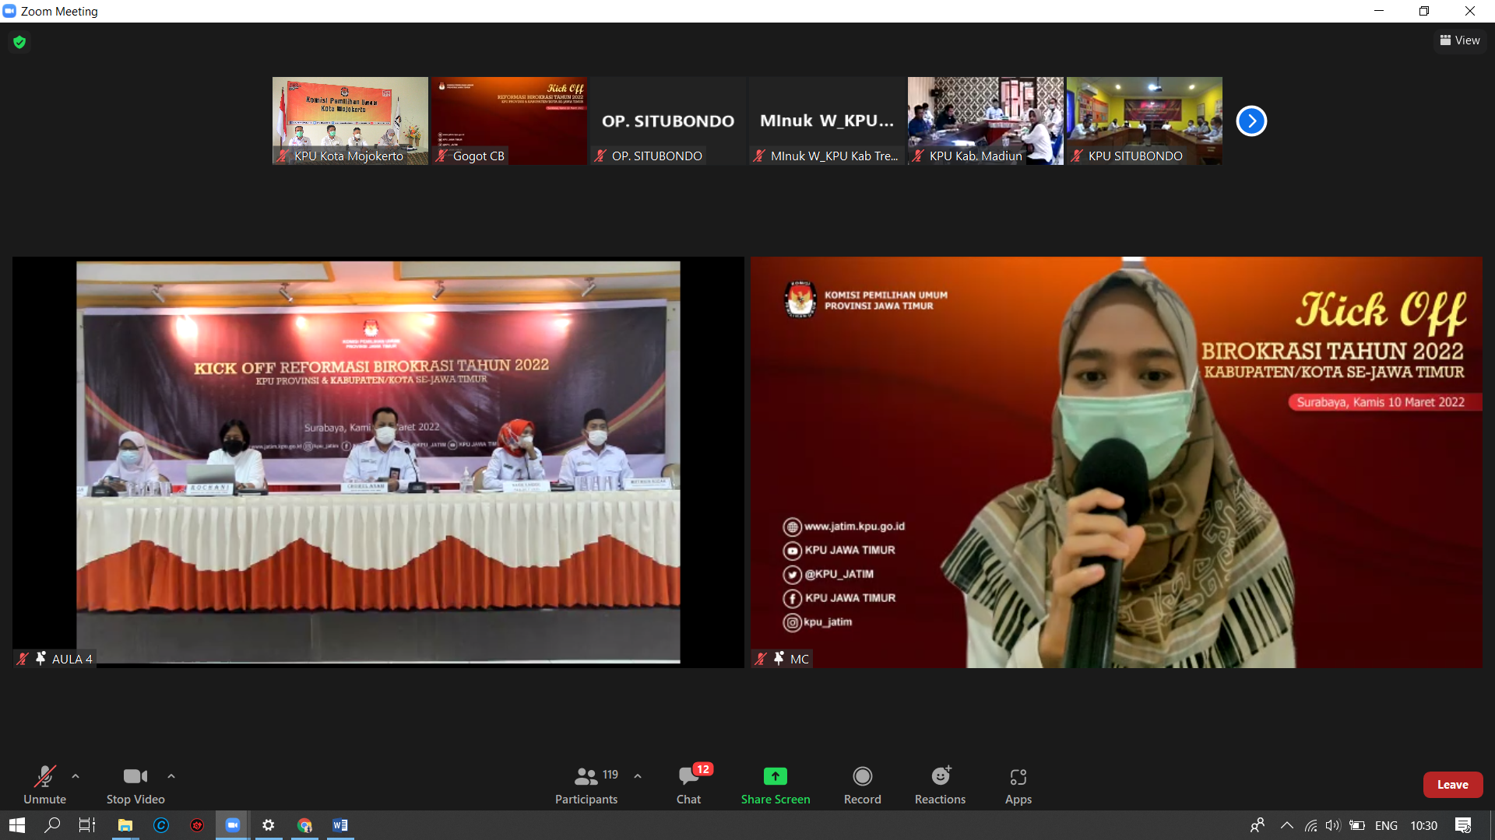Stop the video camera

[x=135, y=785]
